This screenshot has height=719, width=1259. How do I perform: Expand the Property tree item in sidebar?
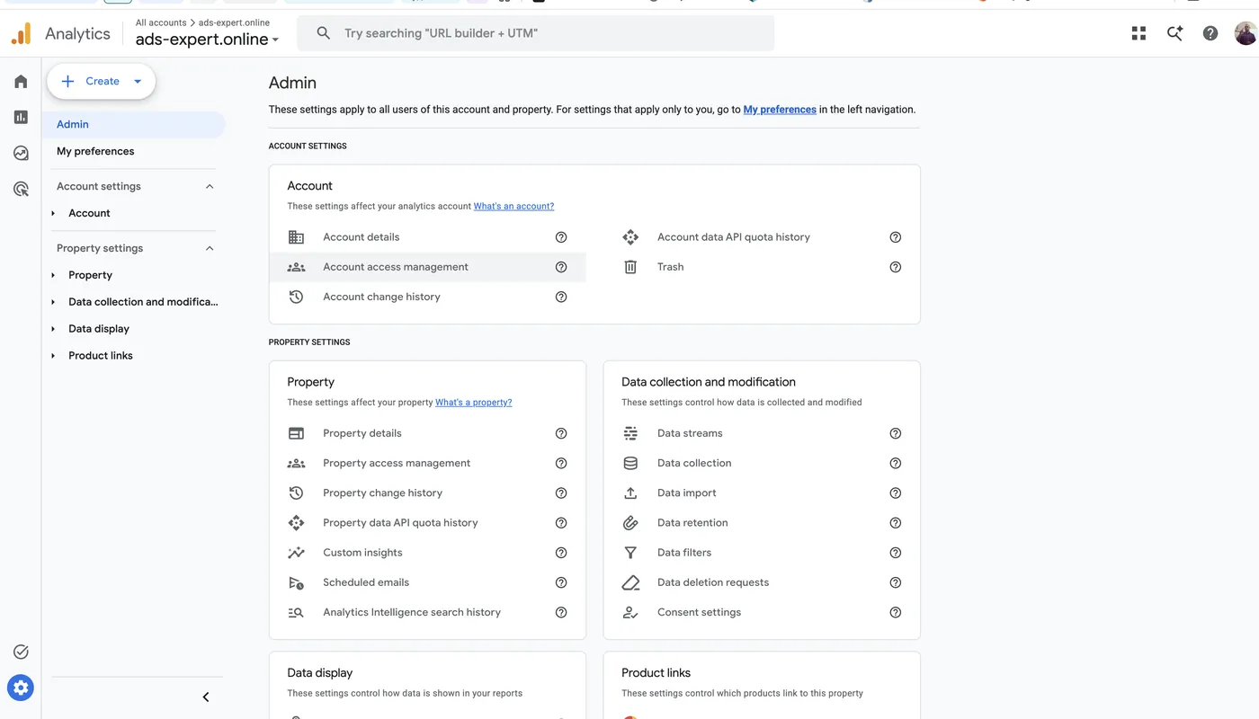coord(53,275)
